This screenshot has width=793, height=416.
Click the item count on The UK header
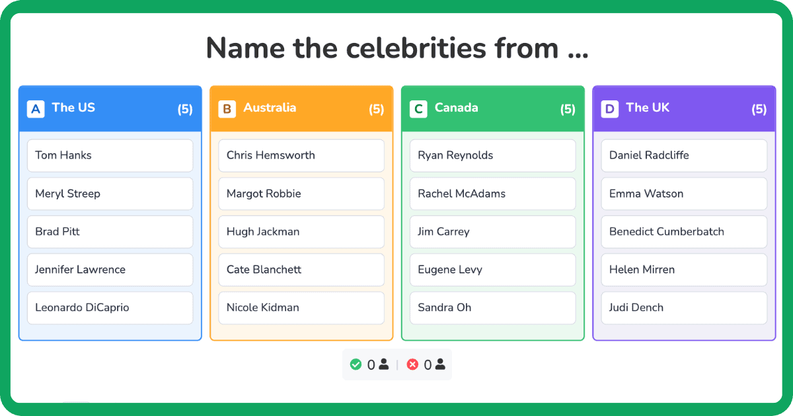(759, 110)
